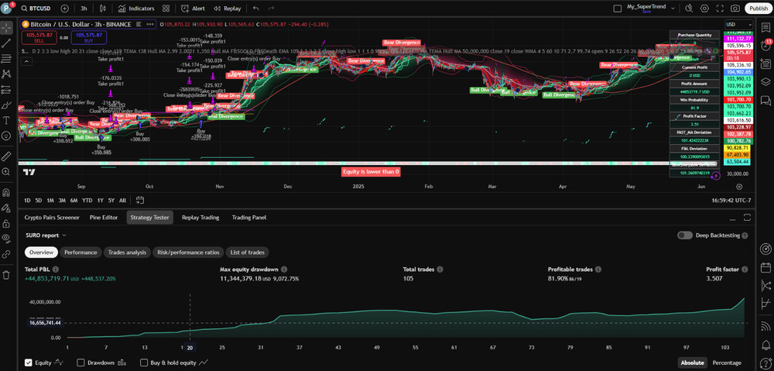The width and height of the screenshot is (774, 371).
Task: Open the economic calendar icon
Action: tap(765, 267)
